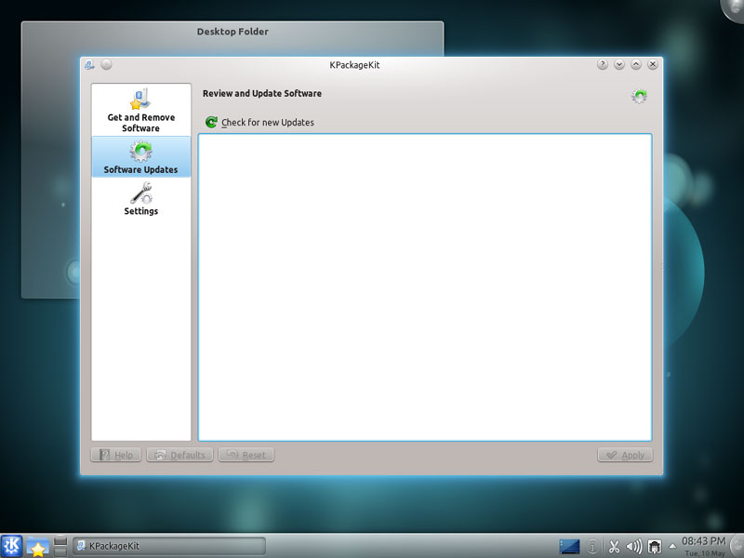
Task: Open the device notifier icon in system tray
Action: 655,547
